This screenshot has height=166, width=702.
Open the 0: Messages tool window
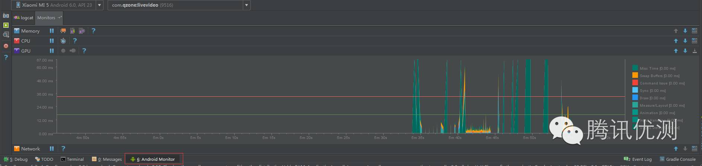pos(107,159)
